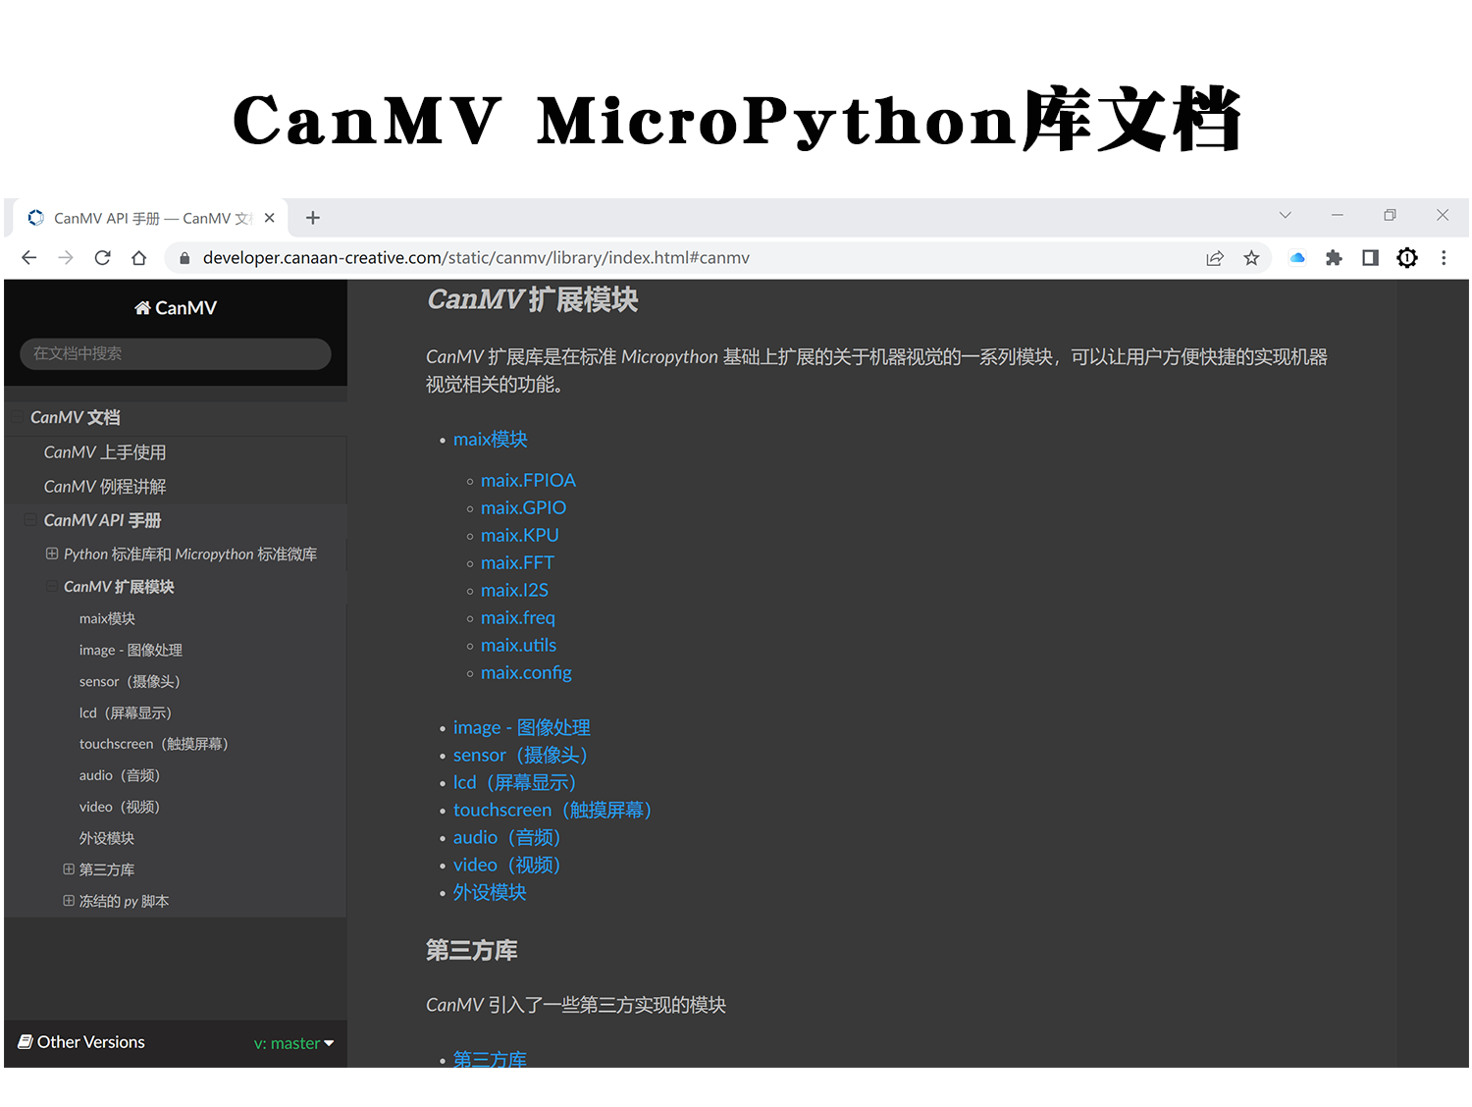Expand the 冻结的 py 脚本 tree node
The height and width of the screenshot is (1107, 1472).
coord(68,900)
